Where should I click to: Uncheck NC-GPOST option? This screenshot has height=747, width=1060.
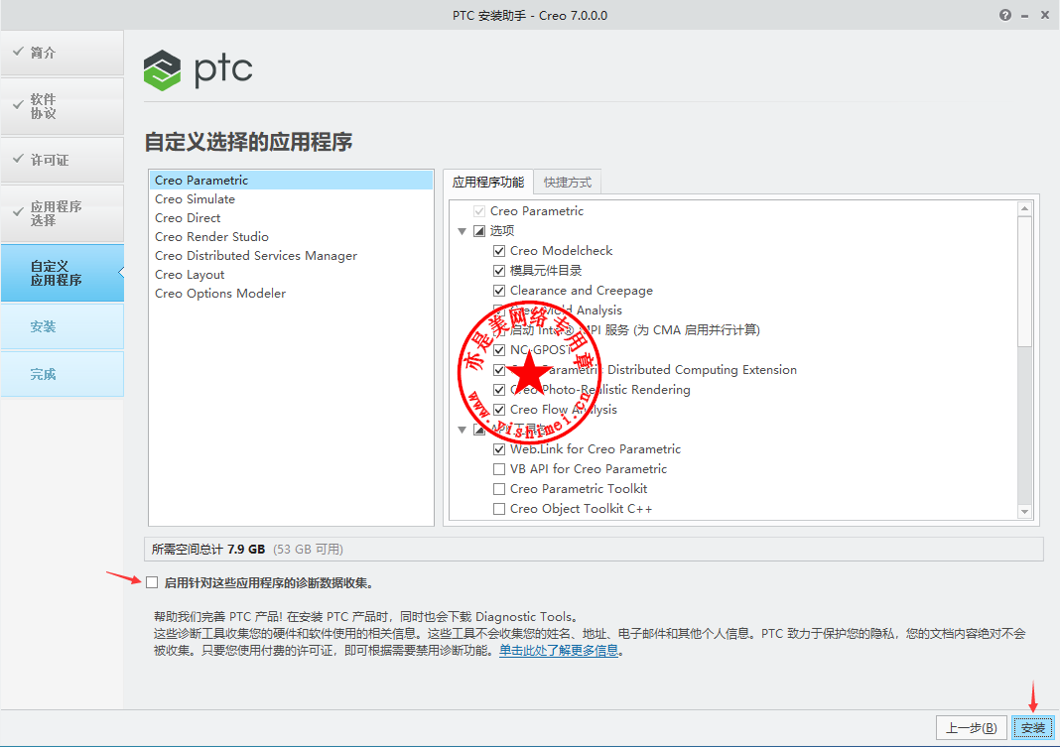point(499,350)
